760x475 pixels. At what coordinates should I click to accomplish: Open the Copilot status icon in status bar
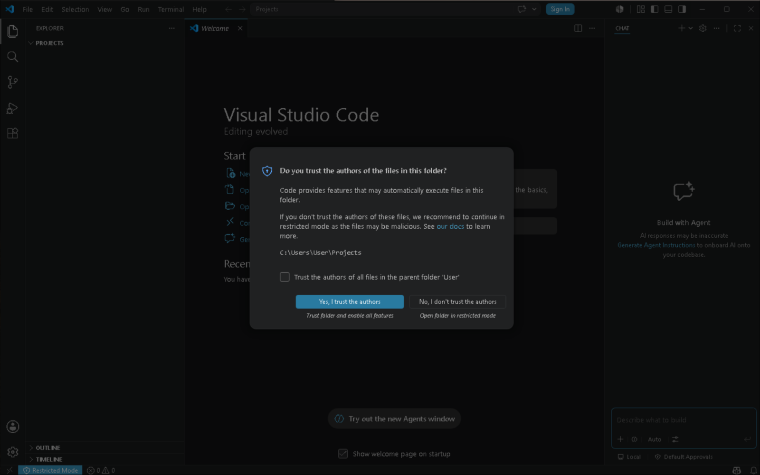737,470
